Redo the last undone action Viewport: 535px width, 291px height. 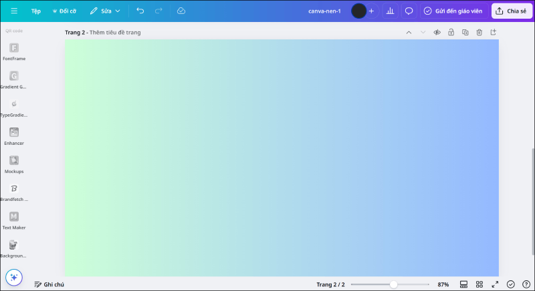(158, 11)
